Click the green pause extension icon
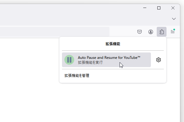 69,60
